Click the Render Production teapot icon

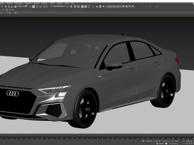(103, 6)
